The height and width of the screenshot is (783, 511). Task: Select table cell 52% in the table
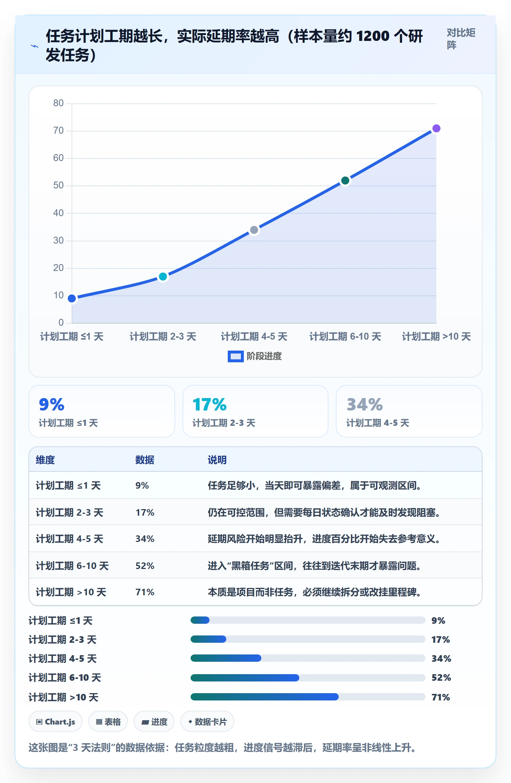145,566
